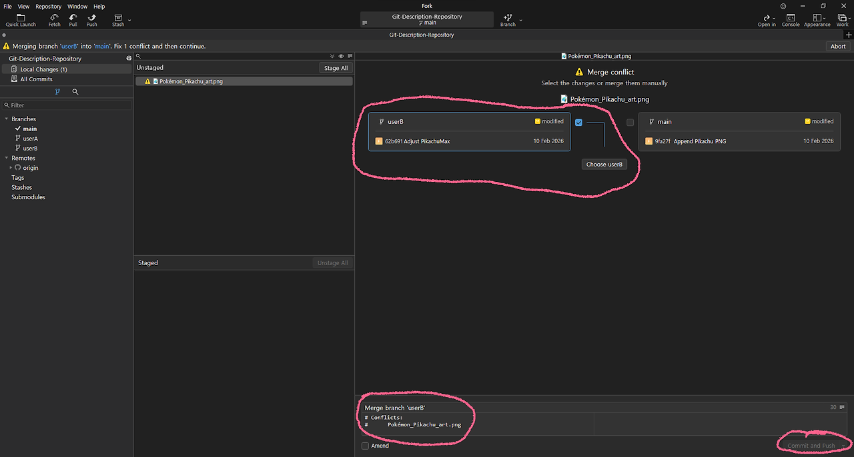Click the repository settings gear icon
854x457 pixels.
click(x=129, y=59)
